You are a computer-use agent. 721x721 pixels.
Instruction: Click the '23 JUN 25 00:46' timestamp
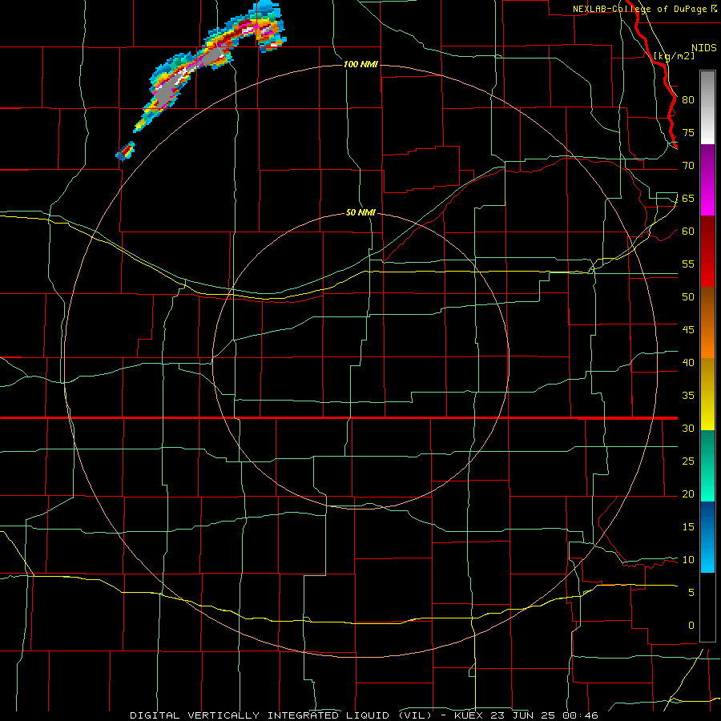546,715
